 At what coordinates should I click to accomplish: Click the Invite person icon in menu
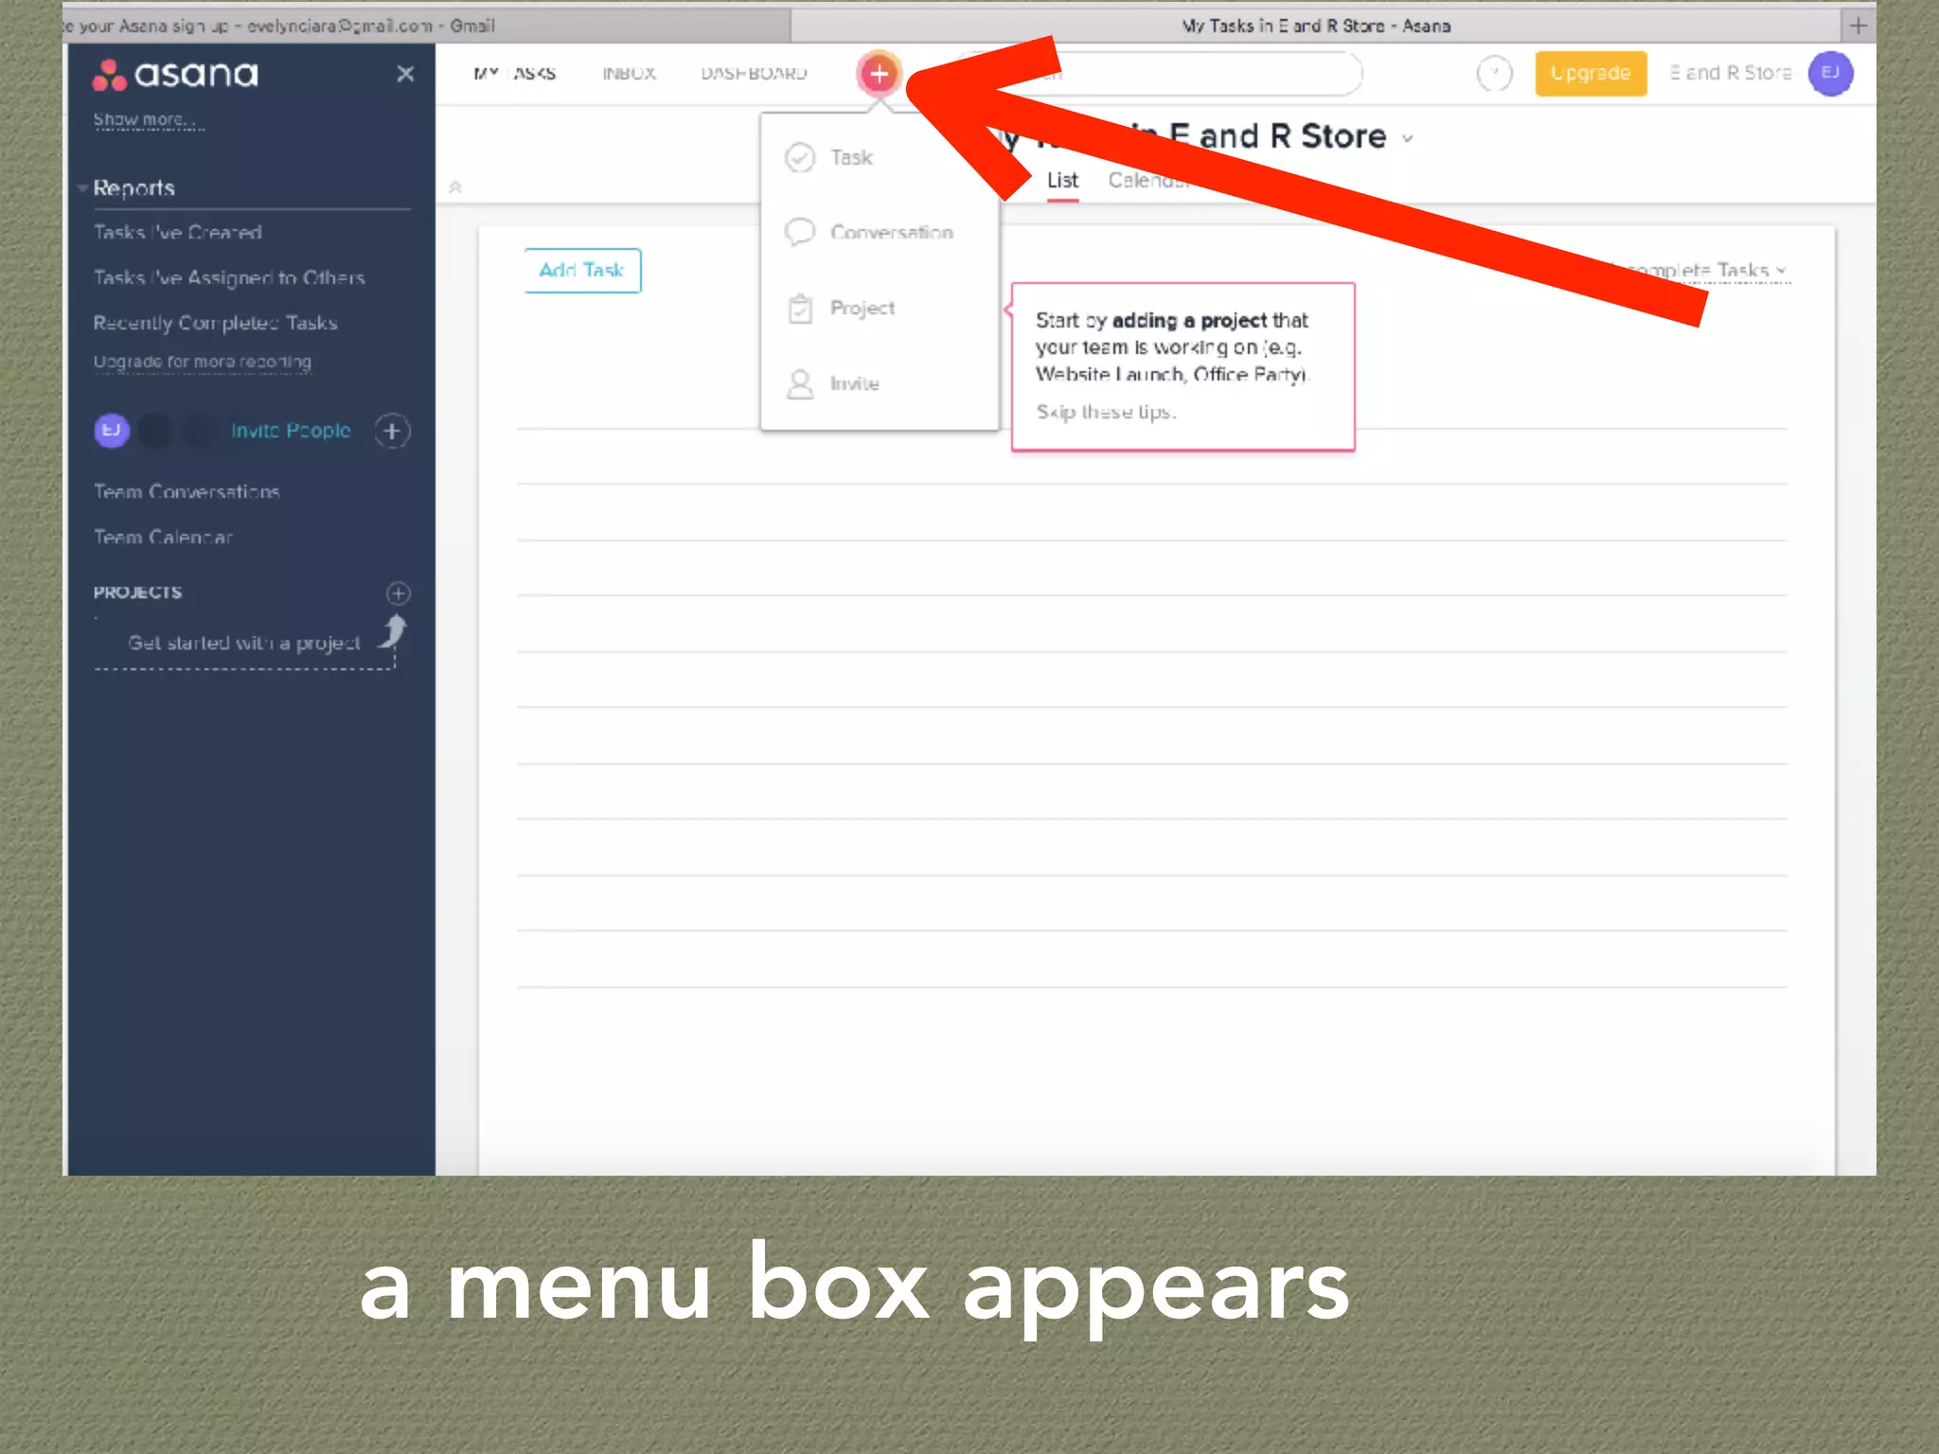click(x=800, y=383)
